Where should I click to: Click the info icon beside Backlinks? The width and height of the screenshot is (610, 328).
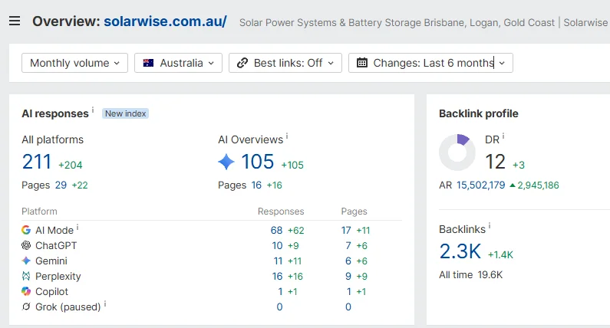pyautogui.click(x=490, y=226)
